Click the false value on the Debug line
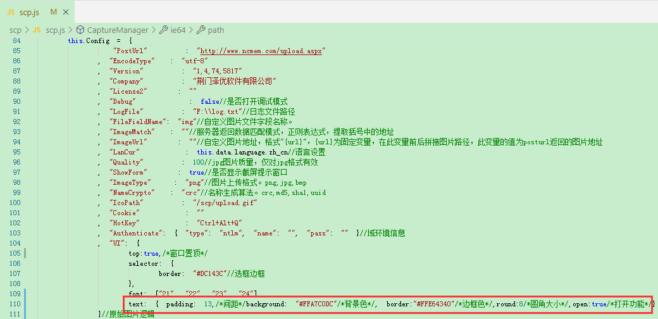The width and height of the screenshot is (658, 319). pos(210,101)
